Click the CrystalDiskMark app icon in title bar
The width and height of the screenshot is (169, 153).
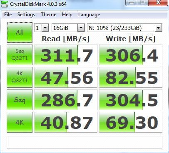click(x=5, y=4)
